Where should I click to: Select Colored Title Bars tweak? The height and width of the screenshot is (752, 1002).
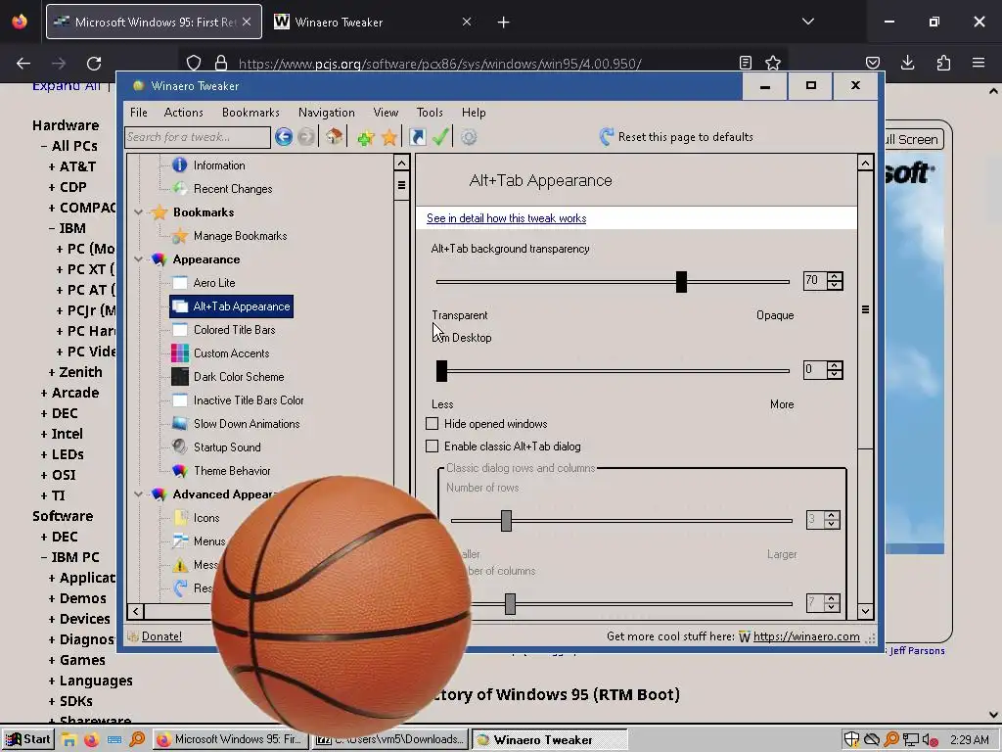pos(235,330)
